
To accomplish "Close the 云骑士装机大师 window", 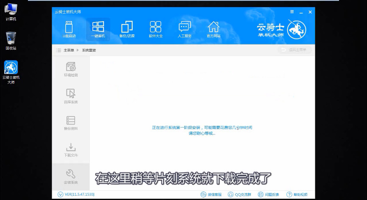I will pyautogui.click(x=310, y=12).
